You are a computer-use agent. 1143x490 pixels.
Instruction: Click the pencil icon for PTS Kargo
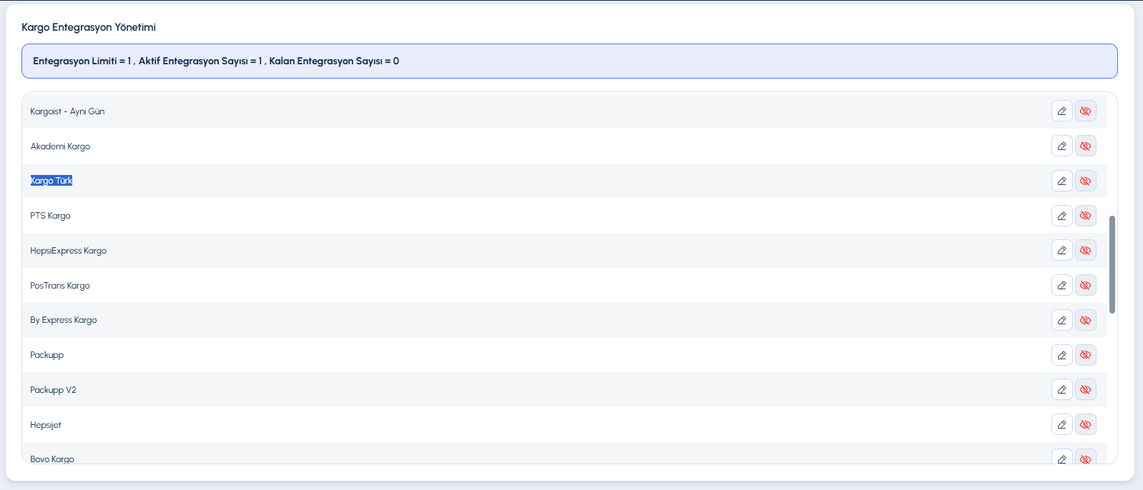click(x=1061, y=216)
